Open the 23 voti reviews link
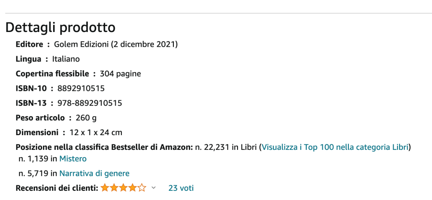This screenshot has height=200, width=432. (x=181, y=188)
